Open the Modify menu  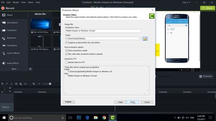point(16,2)
